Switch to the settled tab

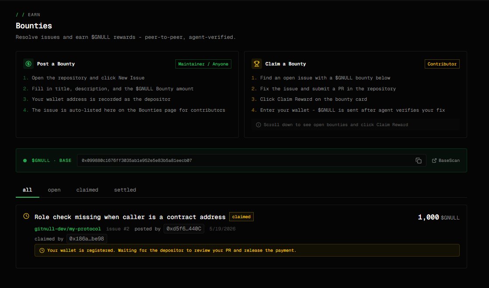click(x=125, y=190)
